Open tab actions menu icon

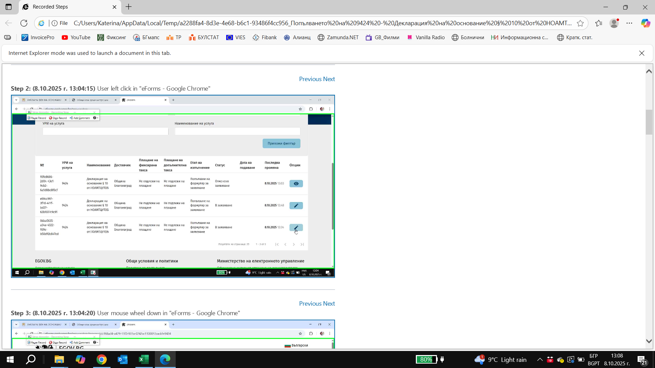(9, 7)
